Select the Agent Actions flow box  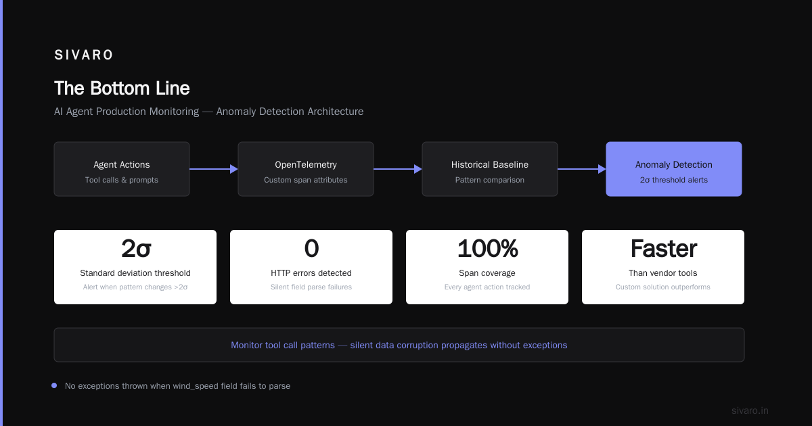click(122, 169)
